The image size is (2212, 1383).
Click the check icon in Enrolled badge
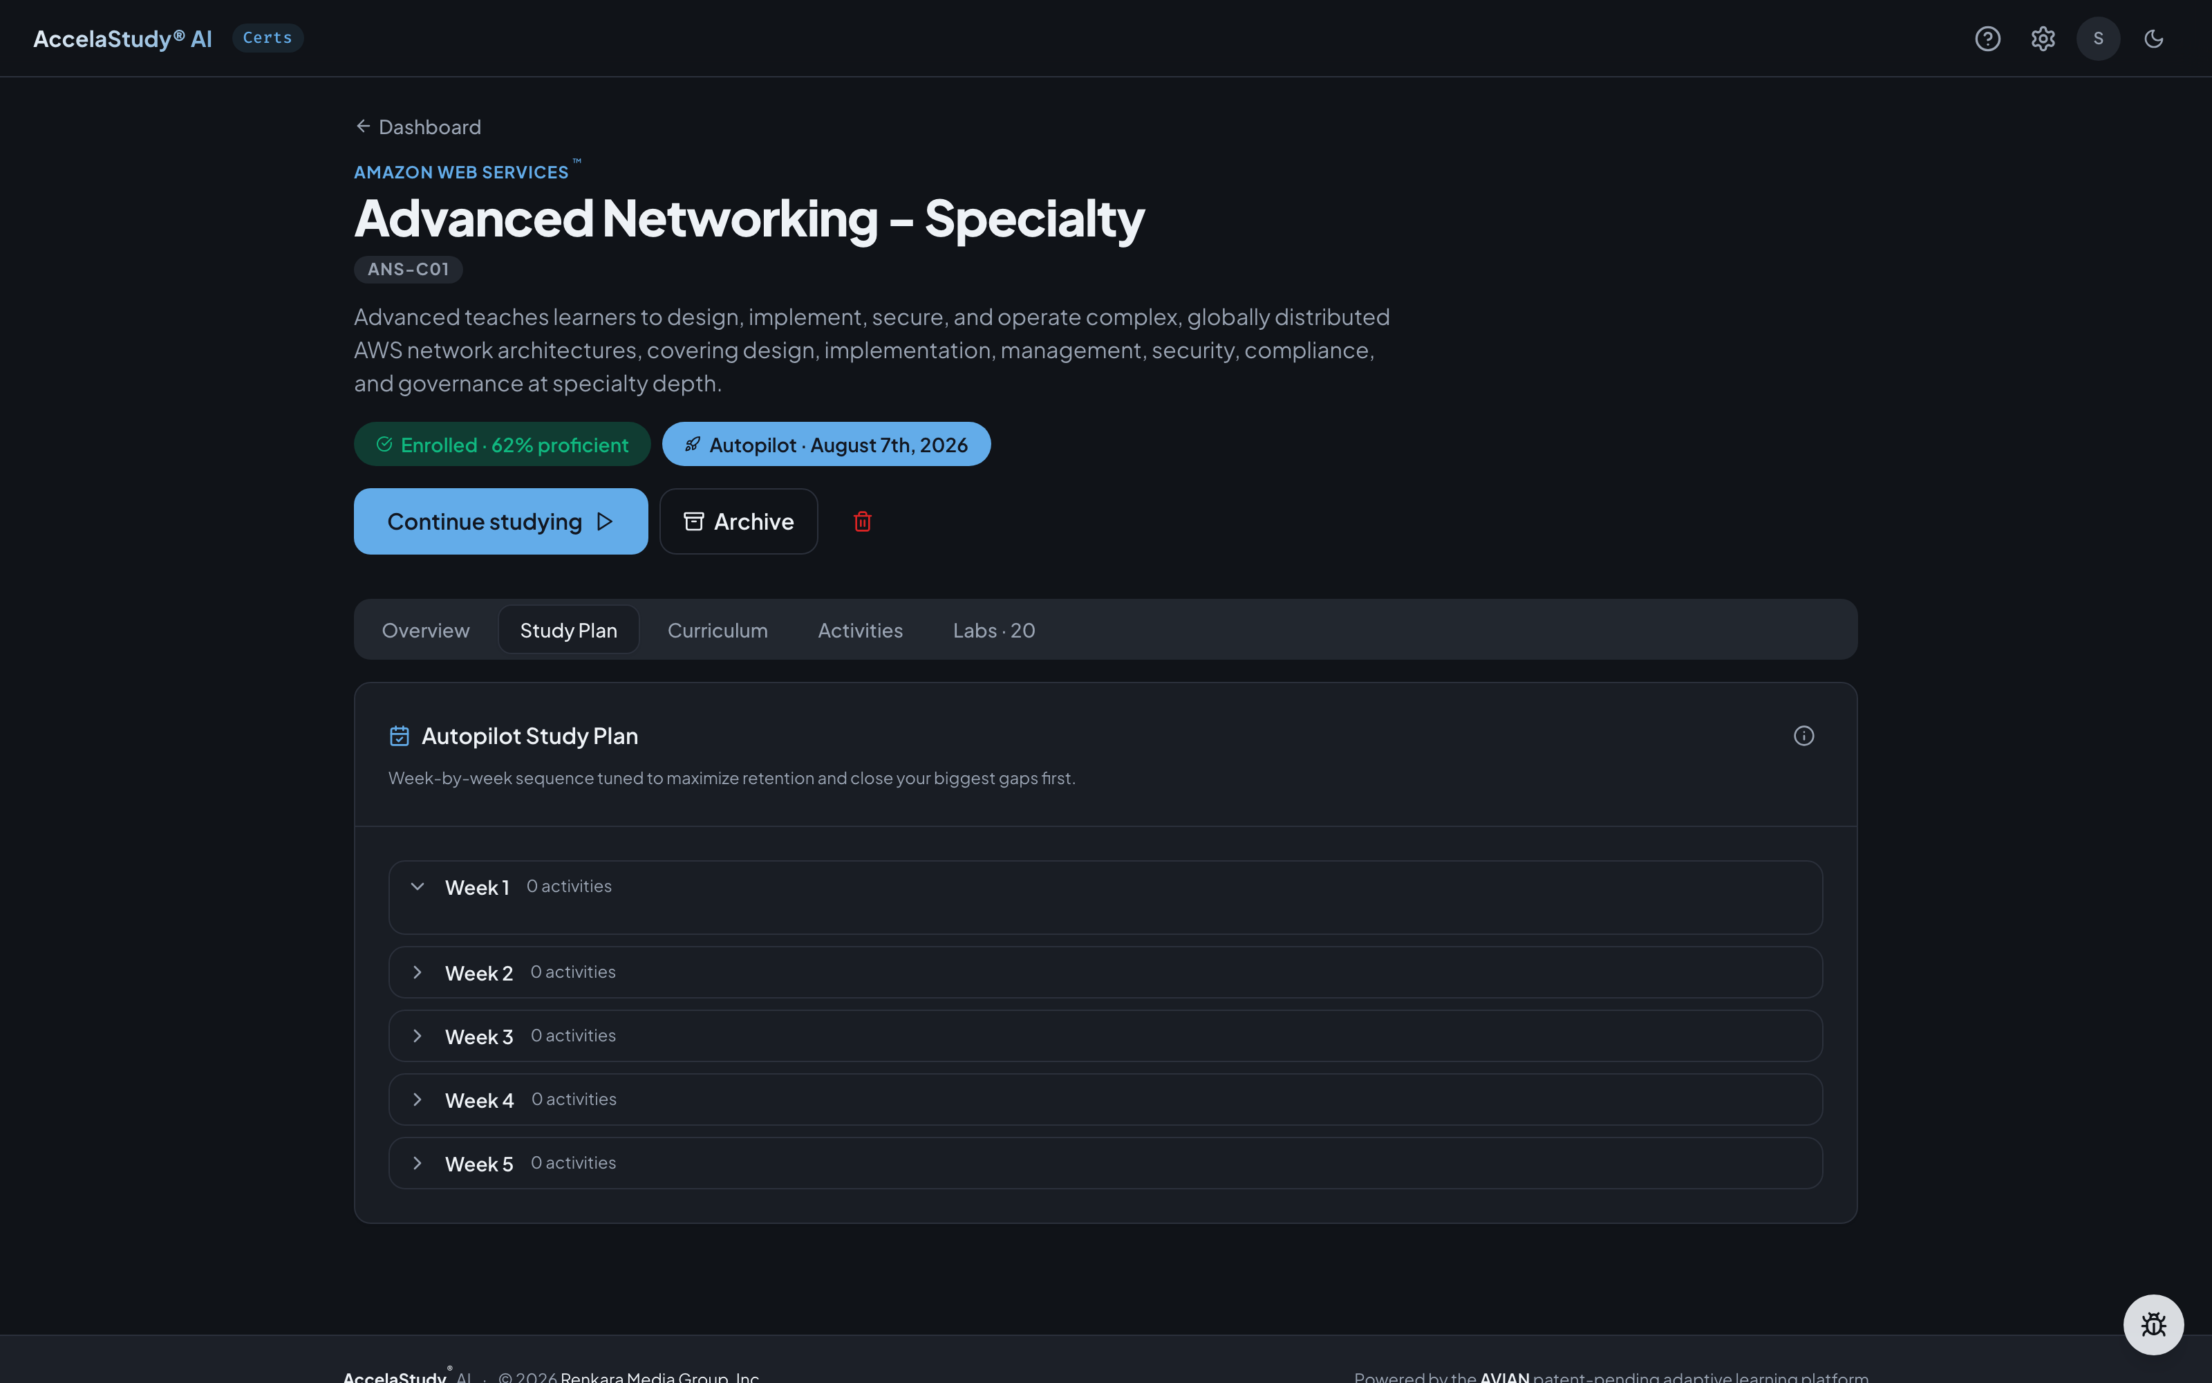pos(384,445)
